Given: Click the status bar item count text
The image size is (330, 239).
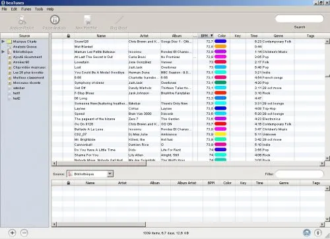Looking at the screenshot, I should [x=166, y=233].
